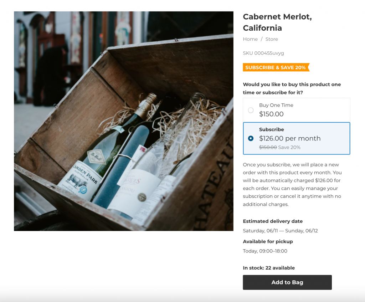The height and width of the screenshot is (302, 365).
Task: Click the Cabernet Merlot, California product title
Action: (x=277, y=22)
